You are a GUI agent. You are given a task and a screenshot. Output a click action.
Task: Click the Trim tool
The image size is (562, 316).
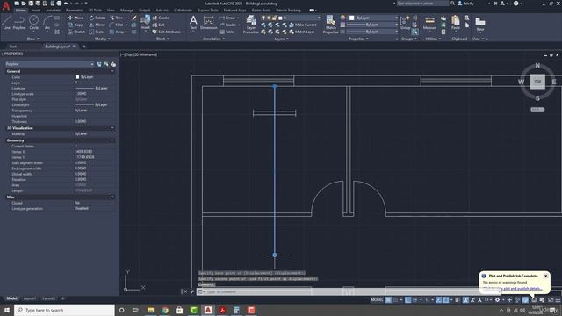(116, 18)
